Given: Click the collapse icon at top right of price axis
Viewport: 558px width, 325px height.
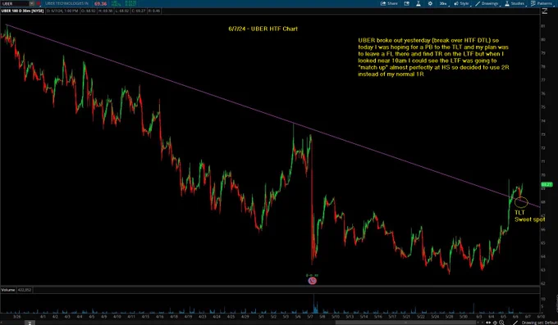Looking at the screenshot, I should click(x=545, y=11).
